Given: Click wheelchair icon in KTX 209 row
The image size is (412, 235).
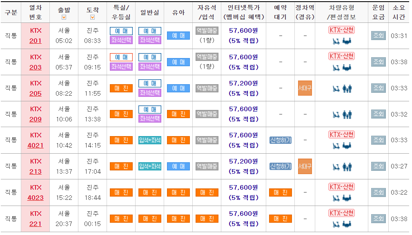Looking at the screenshot, I should [x=336, y=115].
